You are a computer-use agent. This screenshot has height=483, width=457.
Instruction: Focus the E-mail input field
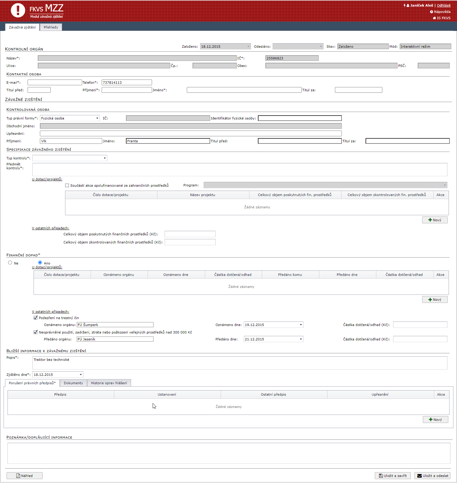click(x=55, y=83)
